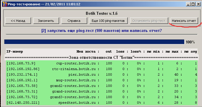Click ms min value 6 for speedtest.botik.ru
202x107 pixels.
(x=159, y=103)
